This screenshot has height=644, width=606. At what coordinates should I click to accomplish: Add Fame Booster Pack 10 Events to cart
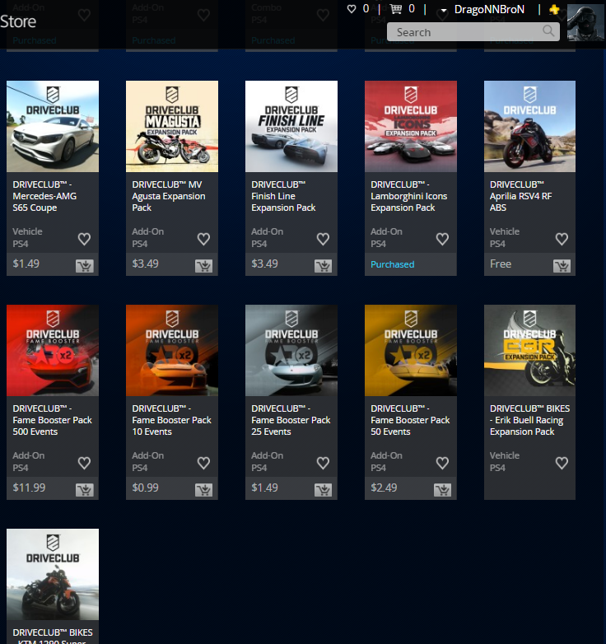(203, 489)
